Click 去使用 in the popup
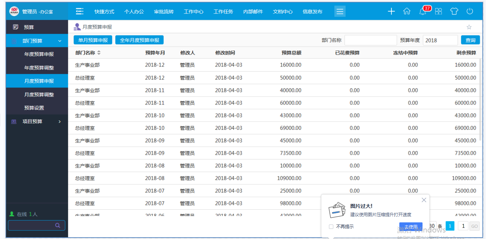Screen dimensions: 486x239 coord(411,227)
